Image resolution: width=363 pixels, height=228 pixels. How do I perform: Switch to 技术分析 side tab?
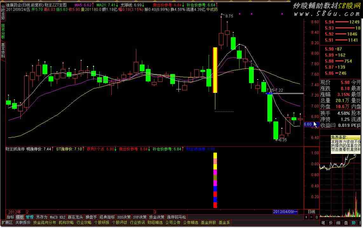(3, 31)
